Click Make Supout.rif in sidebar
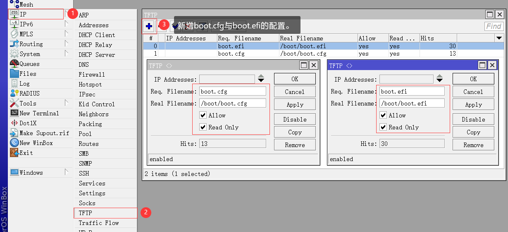The image size is (508, 232). (x=44, y=133)
